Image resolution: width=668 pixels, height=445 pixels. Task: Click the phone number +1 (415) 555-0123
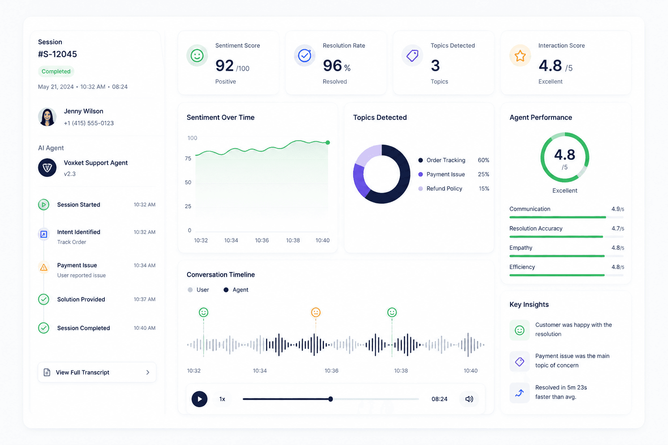tap(89, 123)
